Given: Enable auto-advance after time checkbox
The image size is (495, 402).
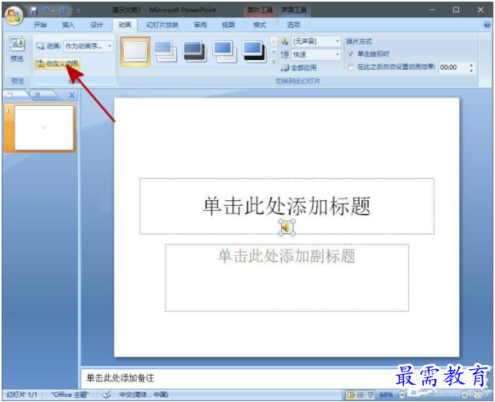Looking at the screenshot, I should (x=351, y=67).
